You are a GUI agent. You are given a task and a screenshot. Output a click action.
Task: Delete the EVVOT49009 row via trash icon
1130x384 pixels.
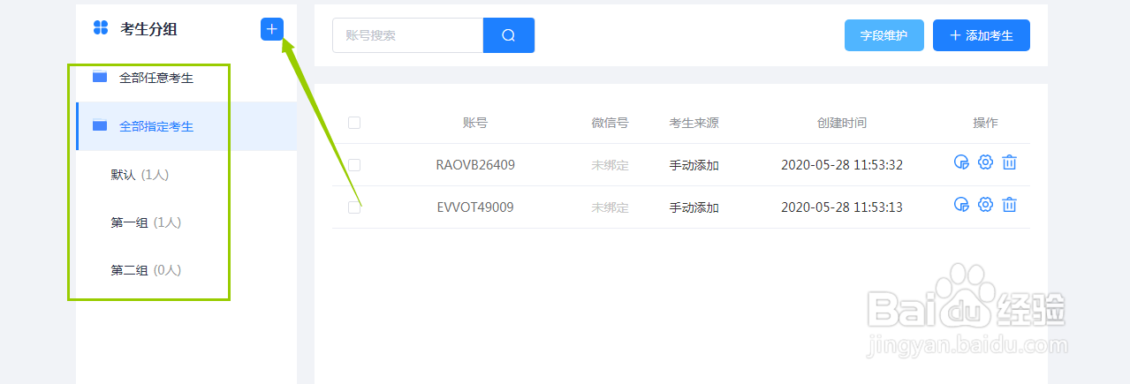(1010, 205)
